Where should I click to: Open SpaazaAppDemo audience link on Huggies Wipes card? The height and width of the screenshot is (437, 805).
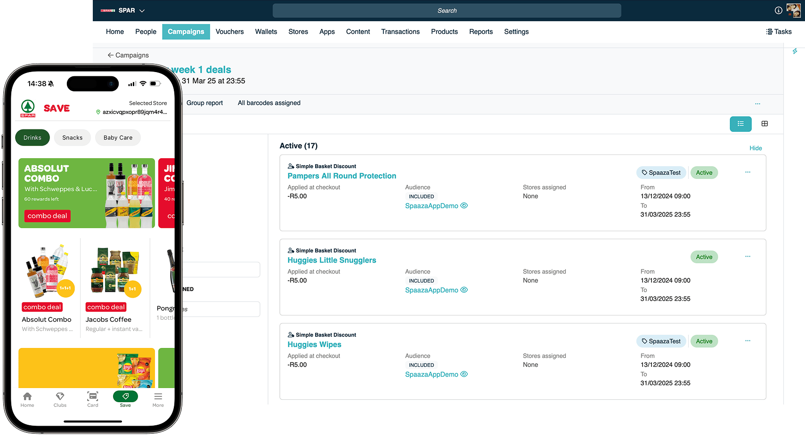click(x=431, y=374)
